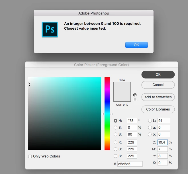Click 'Closest value inserted.' text
Viewport: 188px width, 174px height.
[85, 28]
